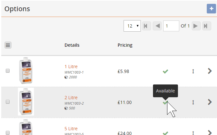This screenshot has height=135, width=217.
Task: Click the reorder arrow for 2 Litre
Action: click(x=193, y=102)
